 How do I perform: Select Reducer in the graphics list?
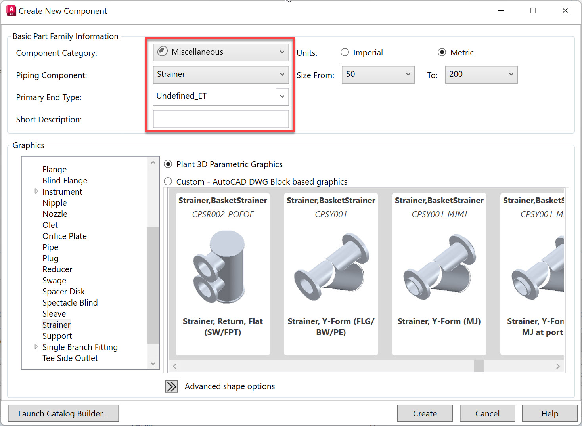57,269
